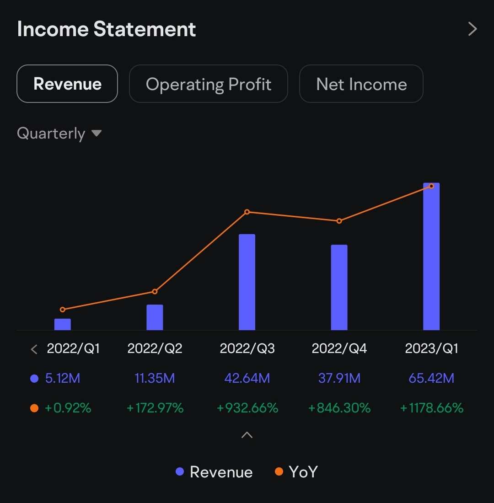Image resolution: width=494 pixels, height=503 pixels.
Task: Click the 42.64M revenue value
Action: pos(247,379)
